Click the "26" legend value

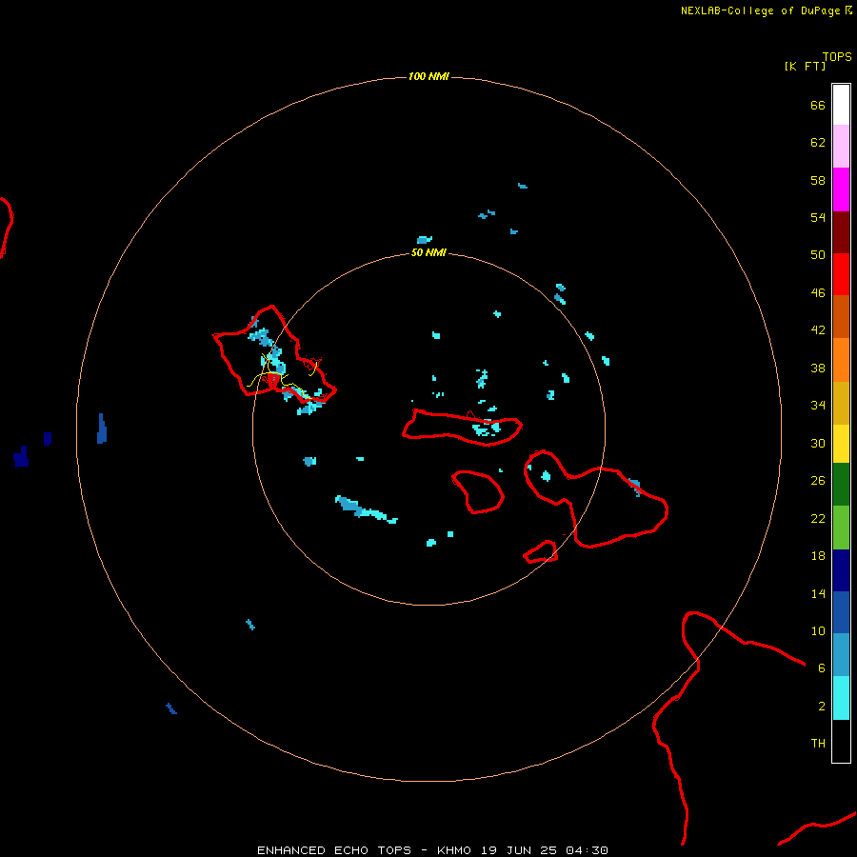point(818,481)
